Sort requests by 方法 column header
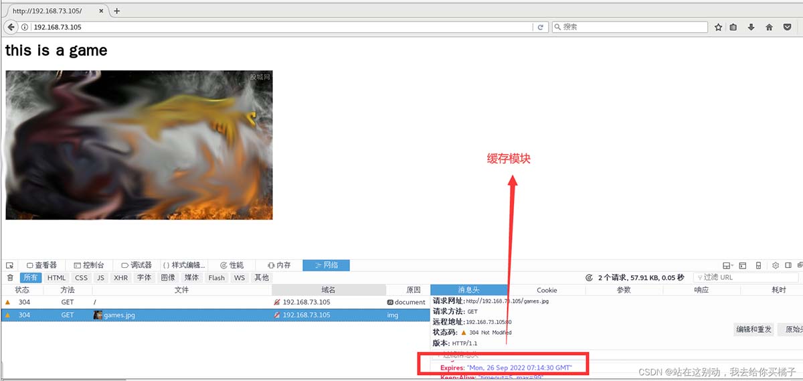Screen dimensions: 803x381 point(68,290)
